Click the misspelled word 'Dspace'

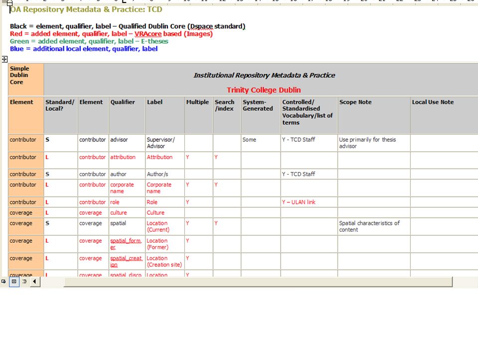click(202, 26)
